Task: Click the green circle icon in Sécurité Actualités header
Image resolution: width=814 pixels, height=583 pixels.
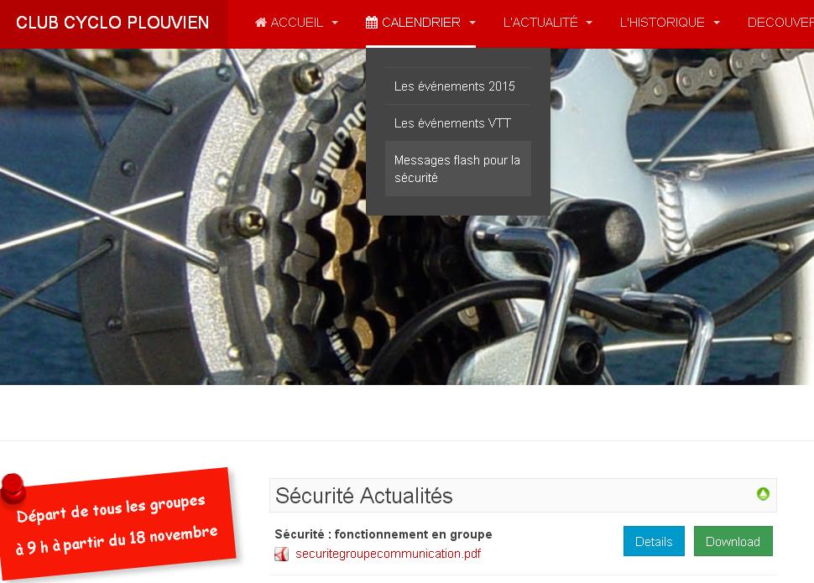Action: pyautogui.click(x=763, y=494)
